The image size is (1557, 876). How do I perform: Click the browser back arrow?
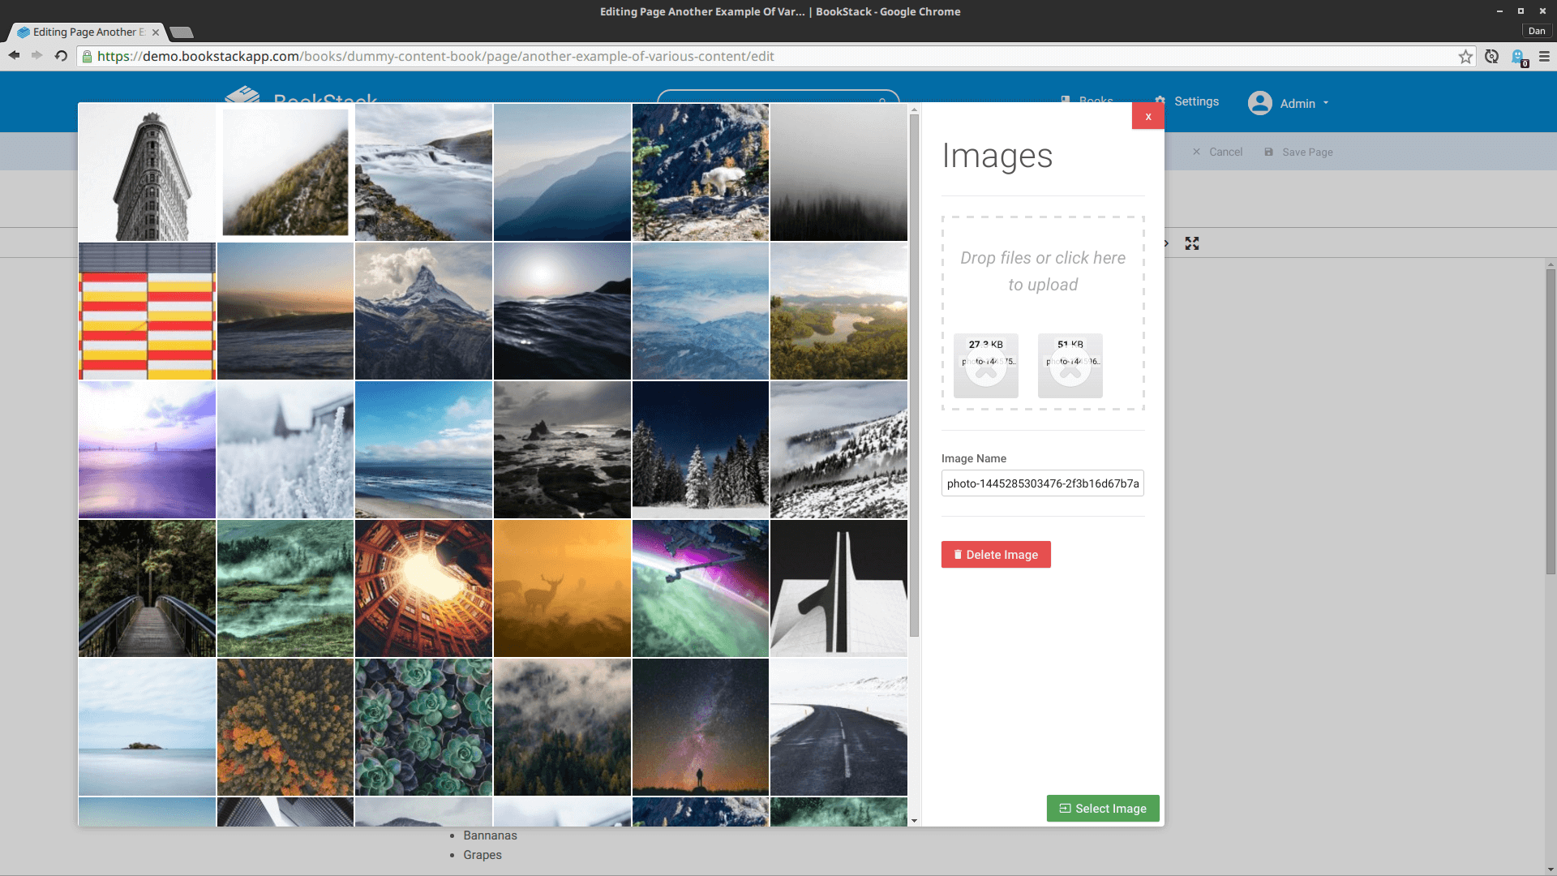(x=14, y=55)
